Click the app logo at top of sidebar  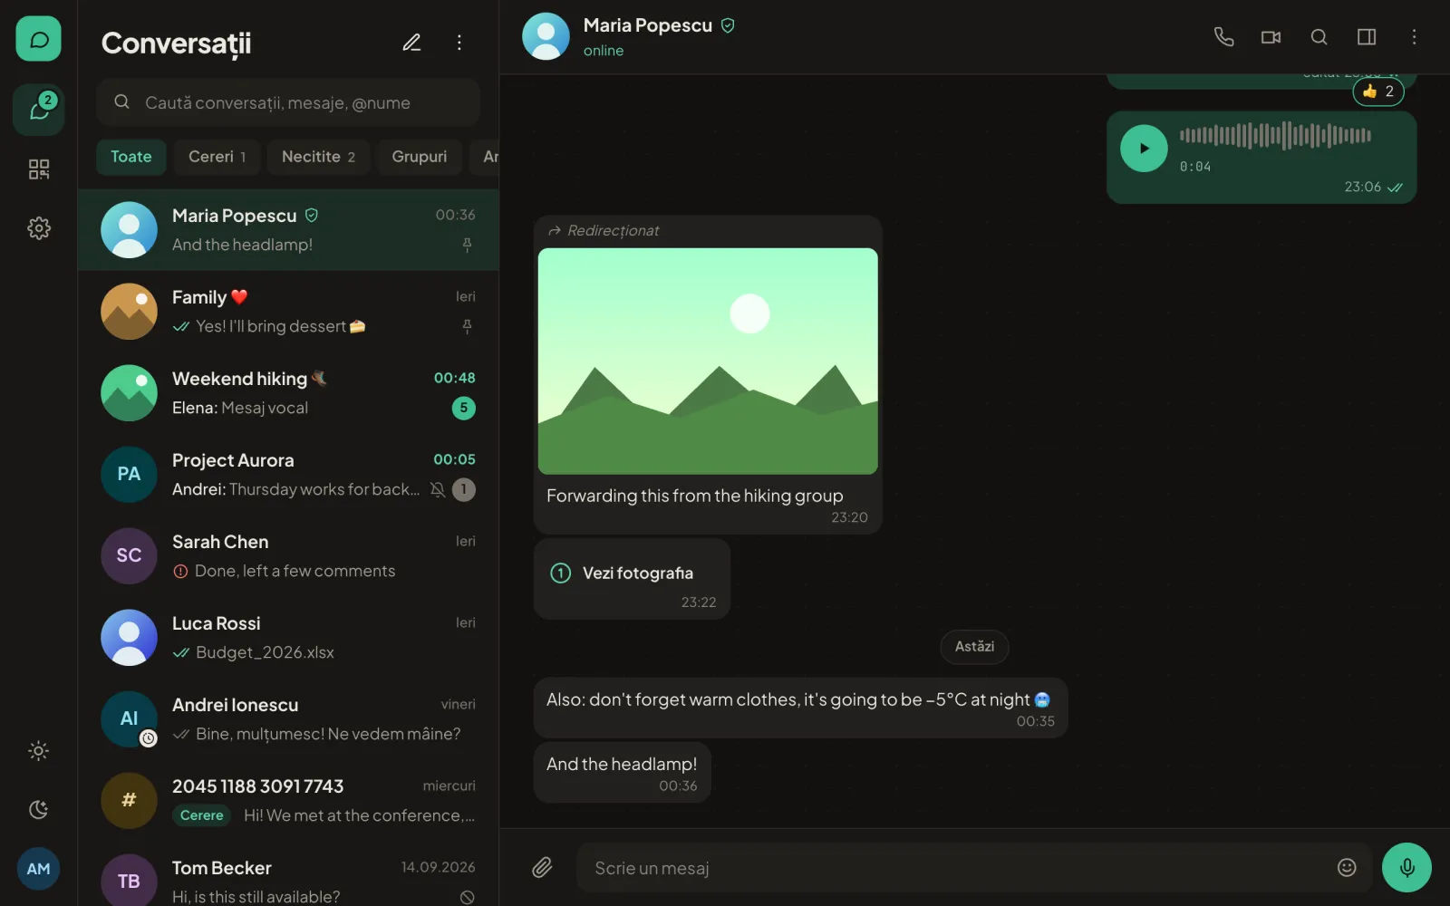tap(38, 39)
